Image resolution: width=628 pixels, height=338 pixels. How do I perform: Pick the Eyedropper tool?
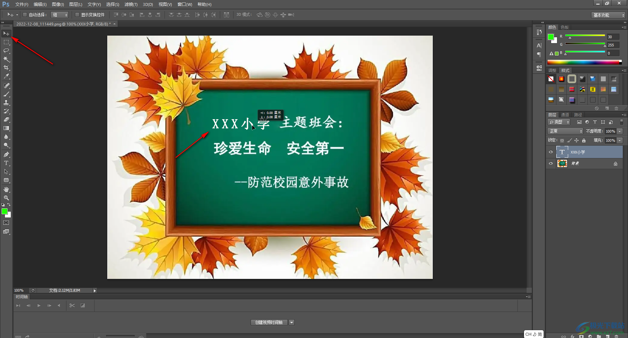pyautogui.click(x=6, y=76)
